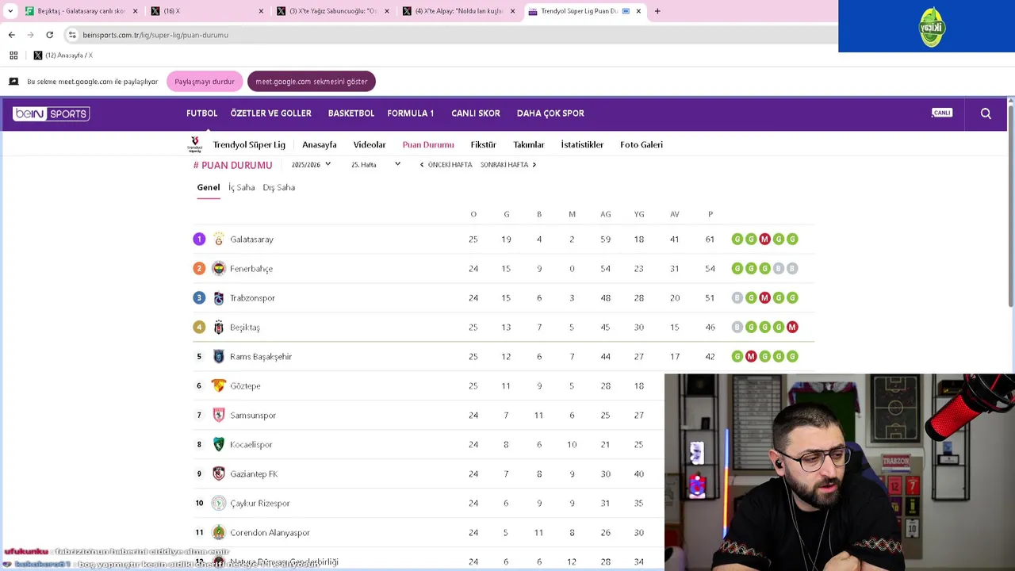Click the Galatasaray club crest
Screen dimensions: 1015x571
coord(219,239)
